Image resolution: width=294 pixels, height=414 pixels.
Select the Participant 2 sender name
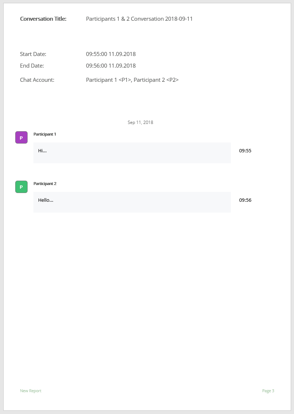(x=45, y=184)
